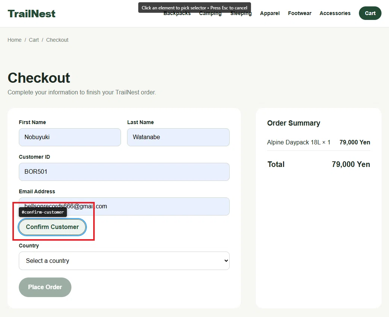Screen dimensions: 389x317
Task: Click the Place Order button
Action: (45, 287)
